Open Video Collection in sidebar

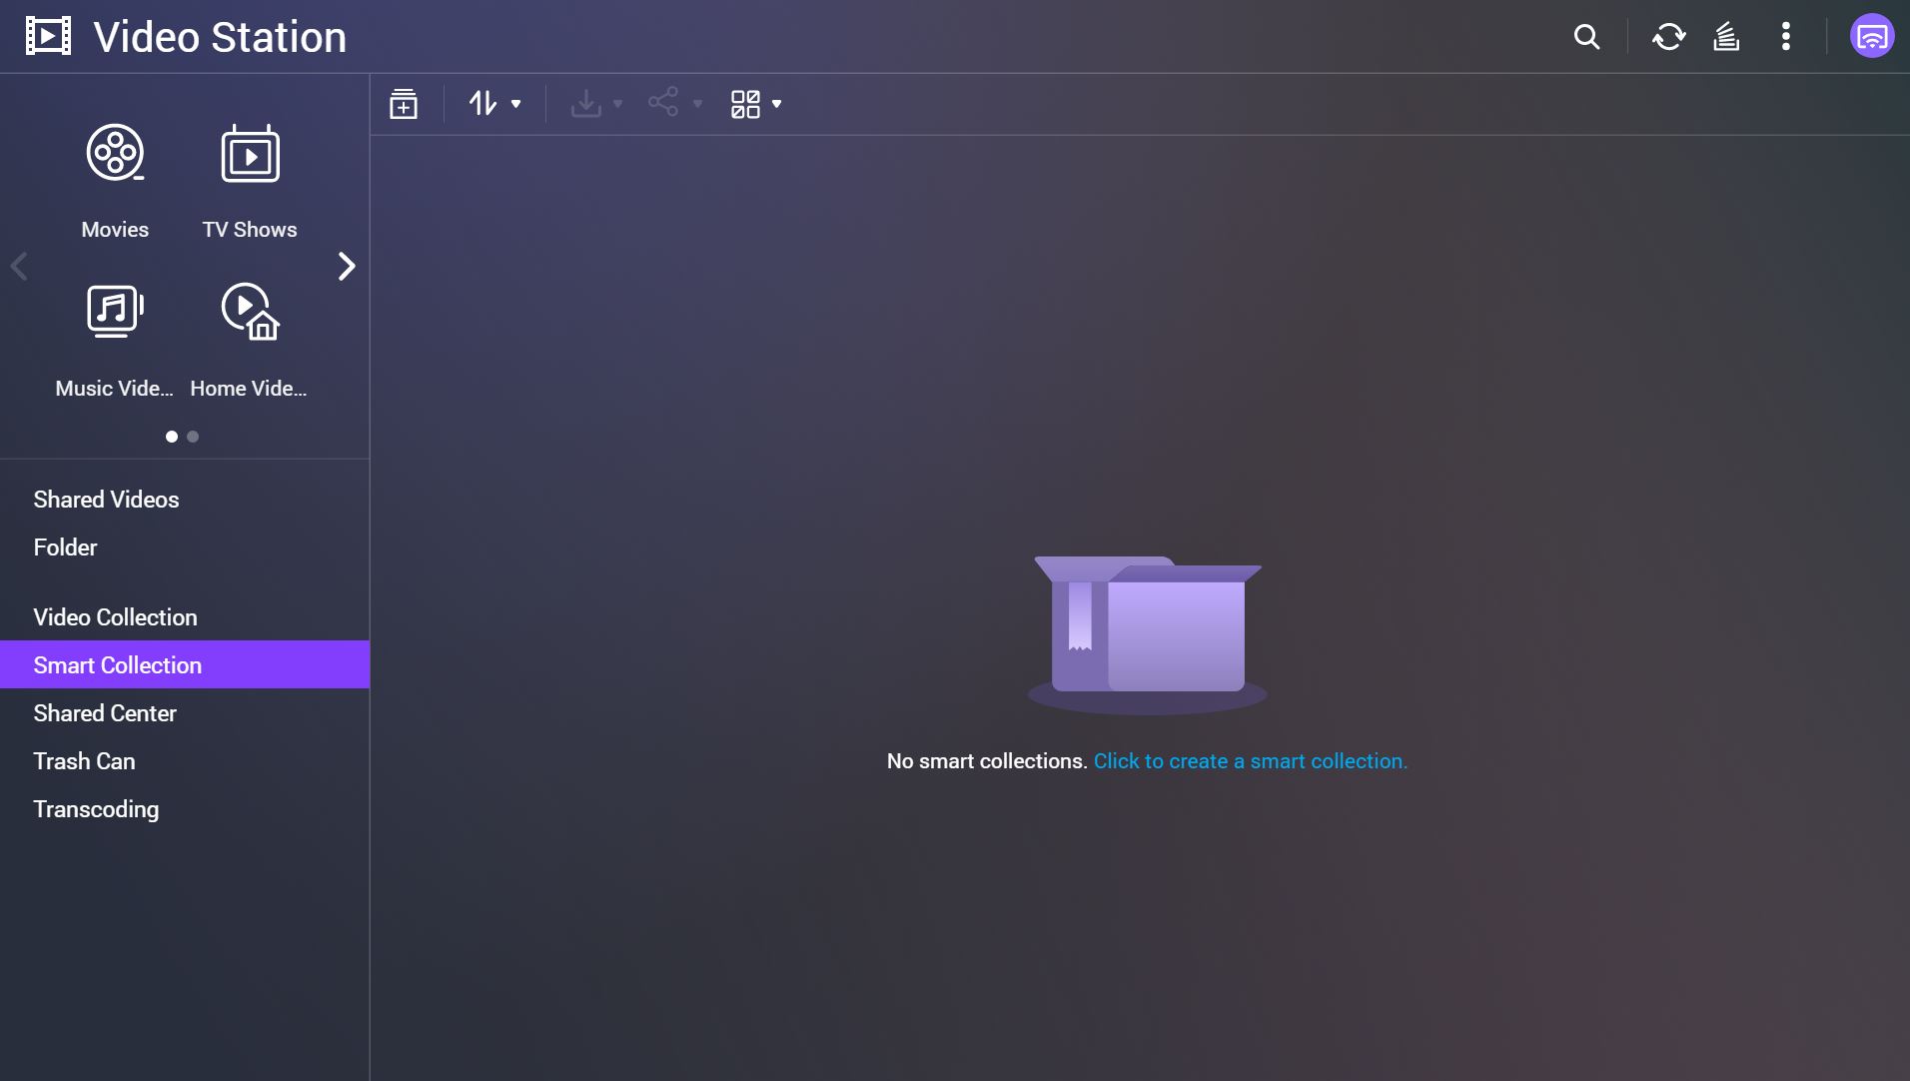coord(185,617)
